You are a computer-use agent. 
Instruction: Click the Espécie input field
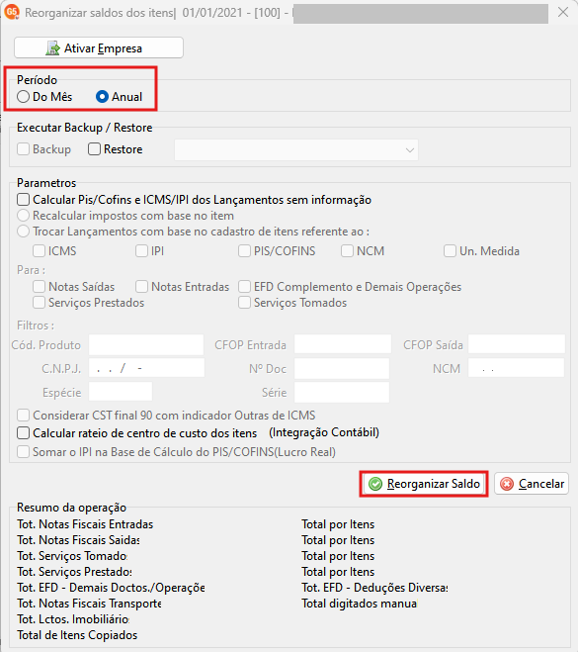[121, 392]
